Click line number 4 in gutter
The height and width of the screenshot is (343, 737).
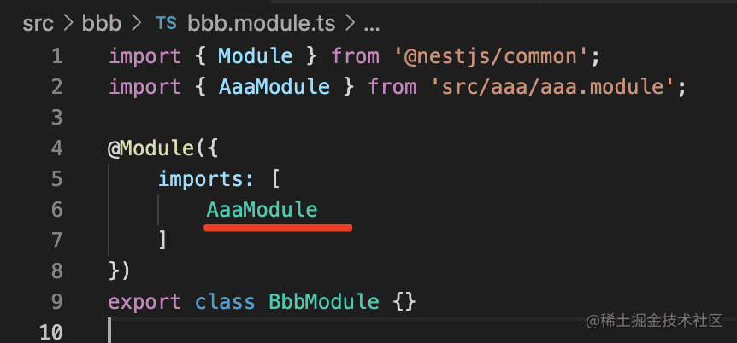[56, 148]
